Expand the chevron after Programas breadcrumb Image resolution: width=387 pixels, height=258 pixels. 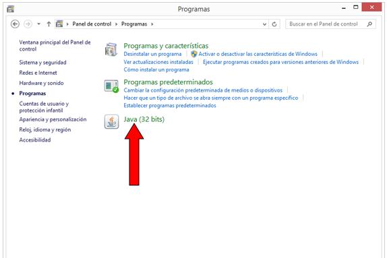tap(152, 24)
